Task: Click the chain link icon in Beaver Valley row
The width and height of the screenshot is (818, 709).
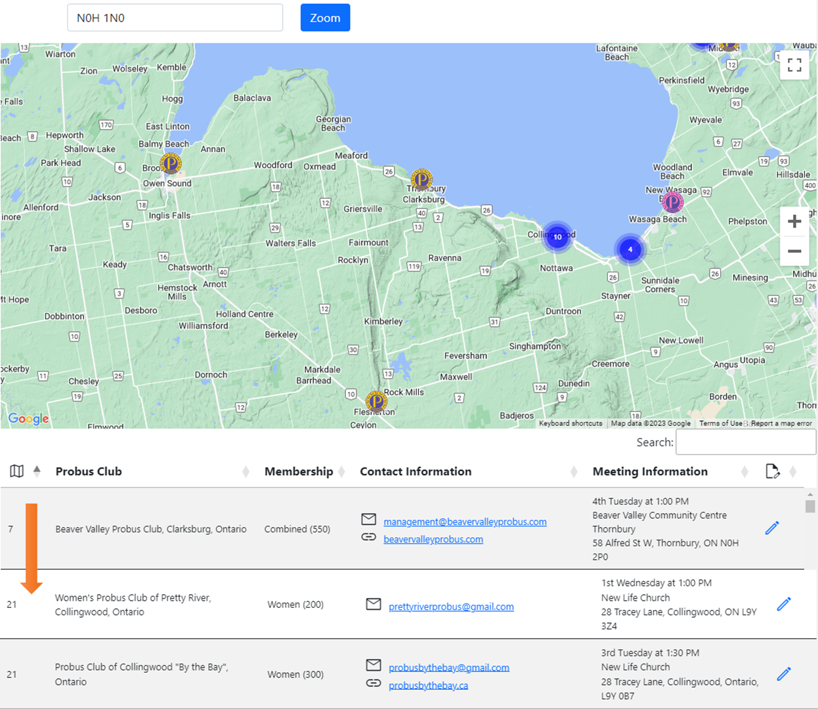Action: click(369, 537)
